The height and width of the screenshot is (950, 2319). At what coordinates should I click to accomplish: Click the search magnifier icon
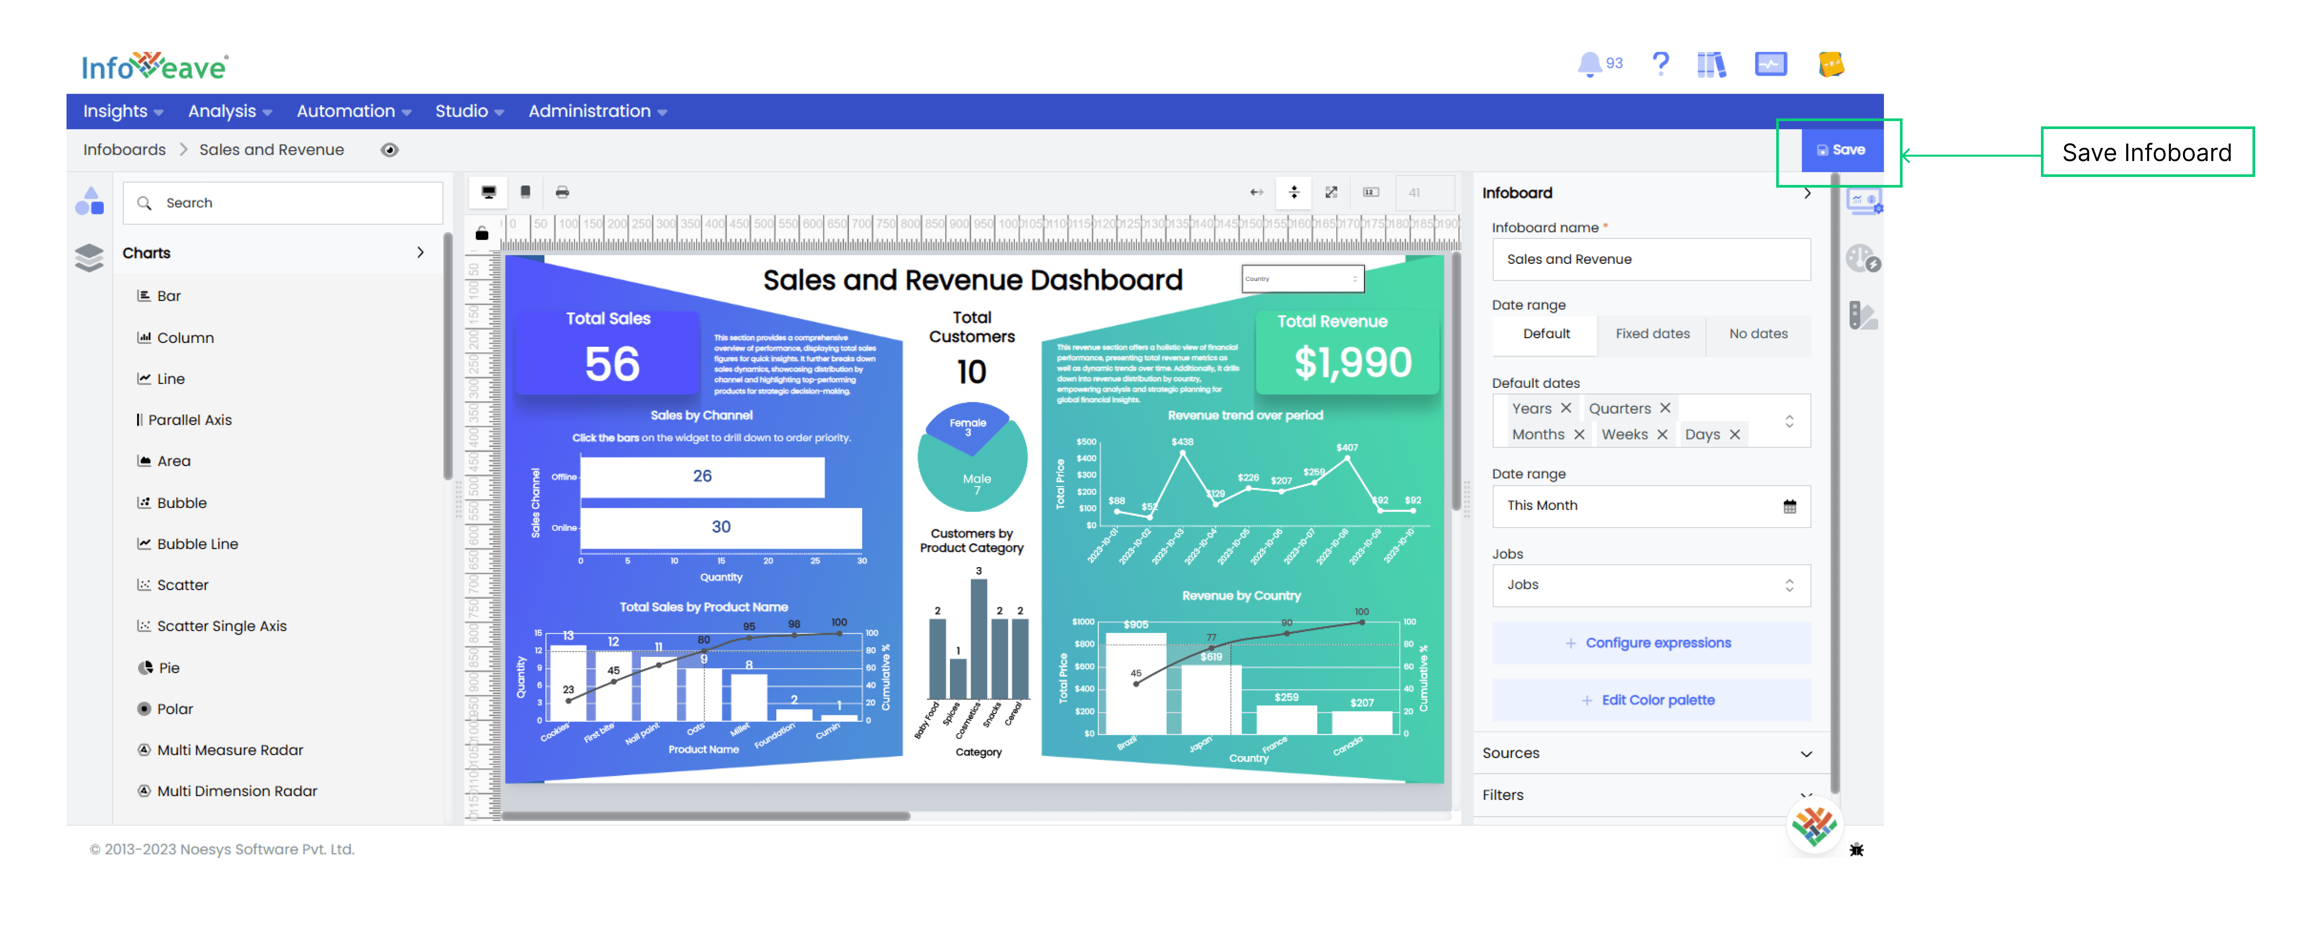click(x=144, y=203)
